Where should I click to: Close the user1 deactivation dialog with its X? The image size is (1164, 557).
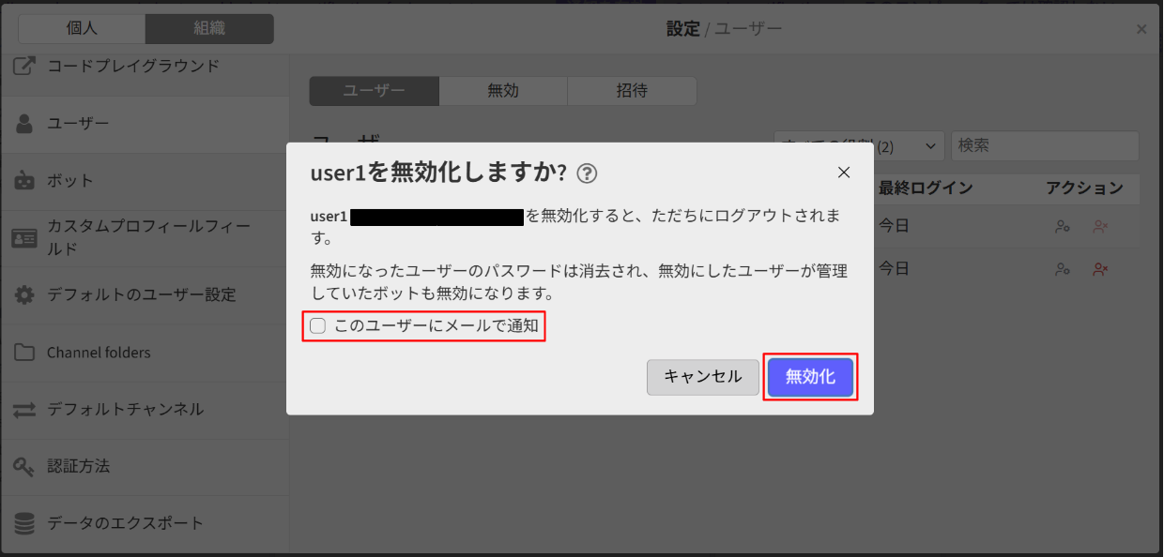coord(843,173)
